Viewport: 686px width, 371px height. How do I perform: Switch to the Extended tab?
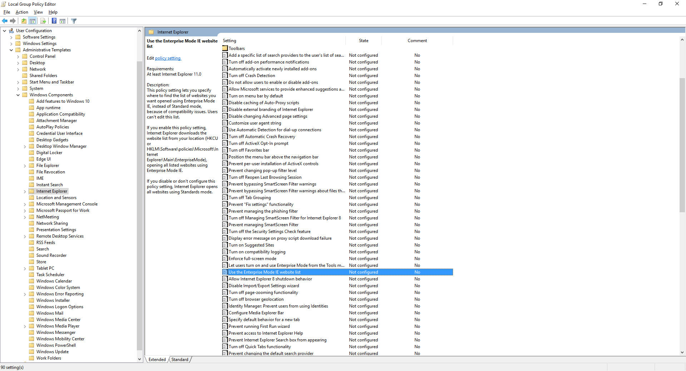click(157, 360)
